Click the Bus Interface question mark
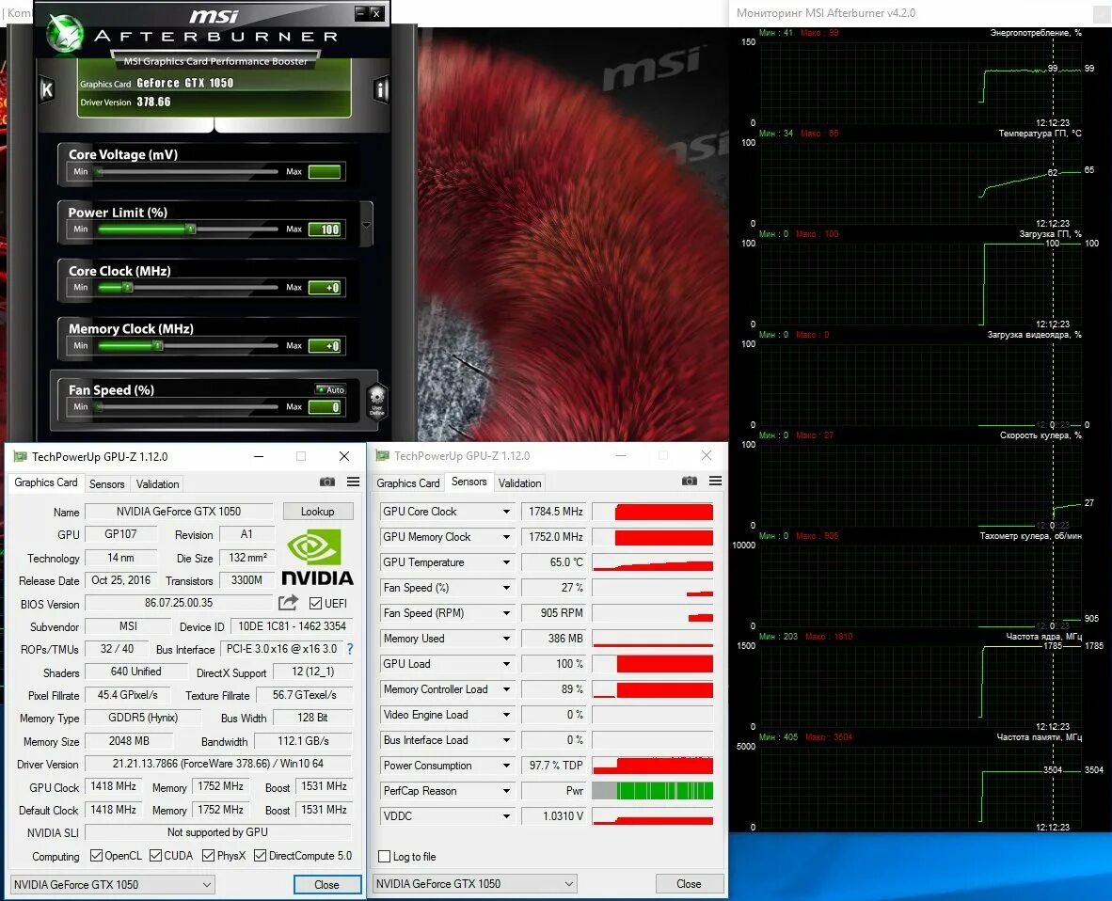Screen dimensions: 1112x901 point(350,649)
